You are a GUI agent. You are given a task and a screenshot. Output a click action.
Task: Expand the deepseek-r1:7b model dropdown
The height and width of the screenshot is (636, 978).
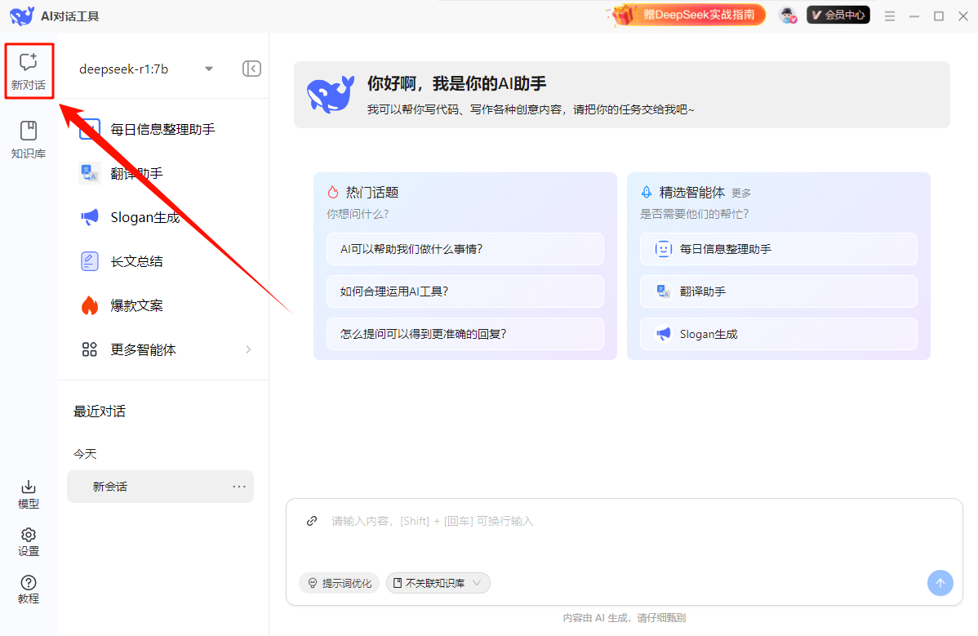click(x=209, y=69)
